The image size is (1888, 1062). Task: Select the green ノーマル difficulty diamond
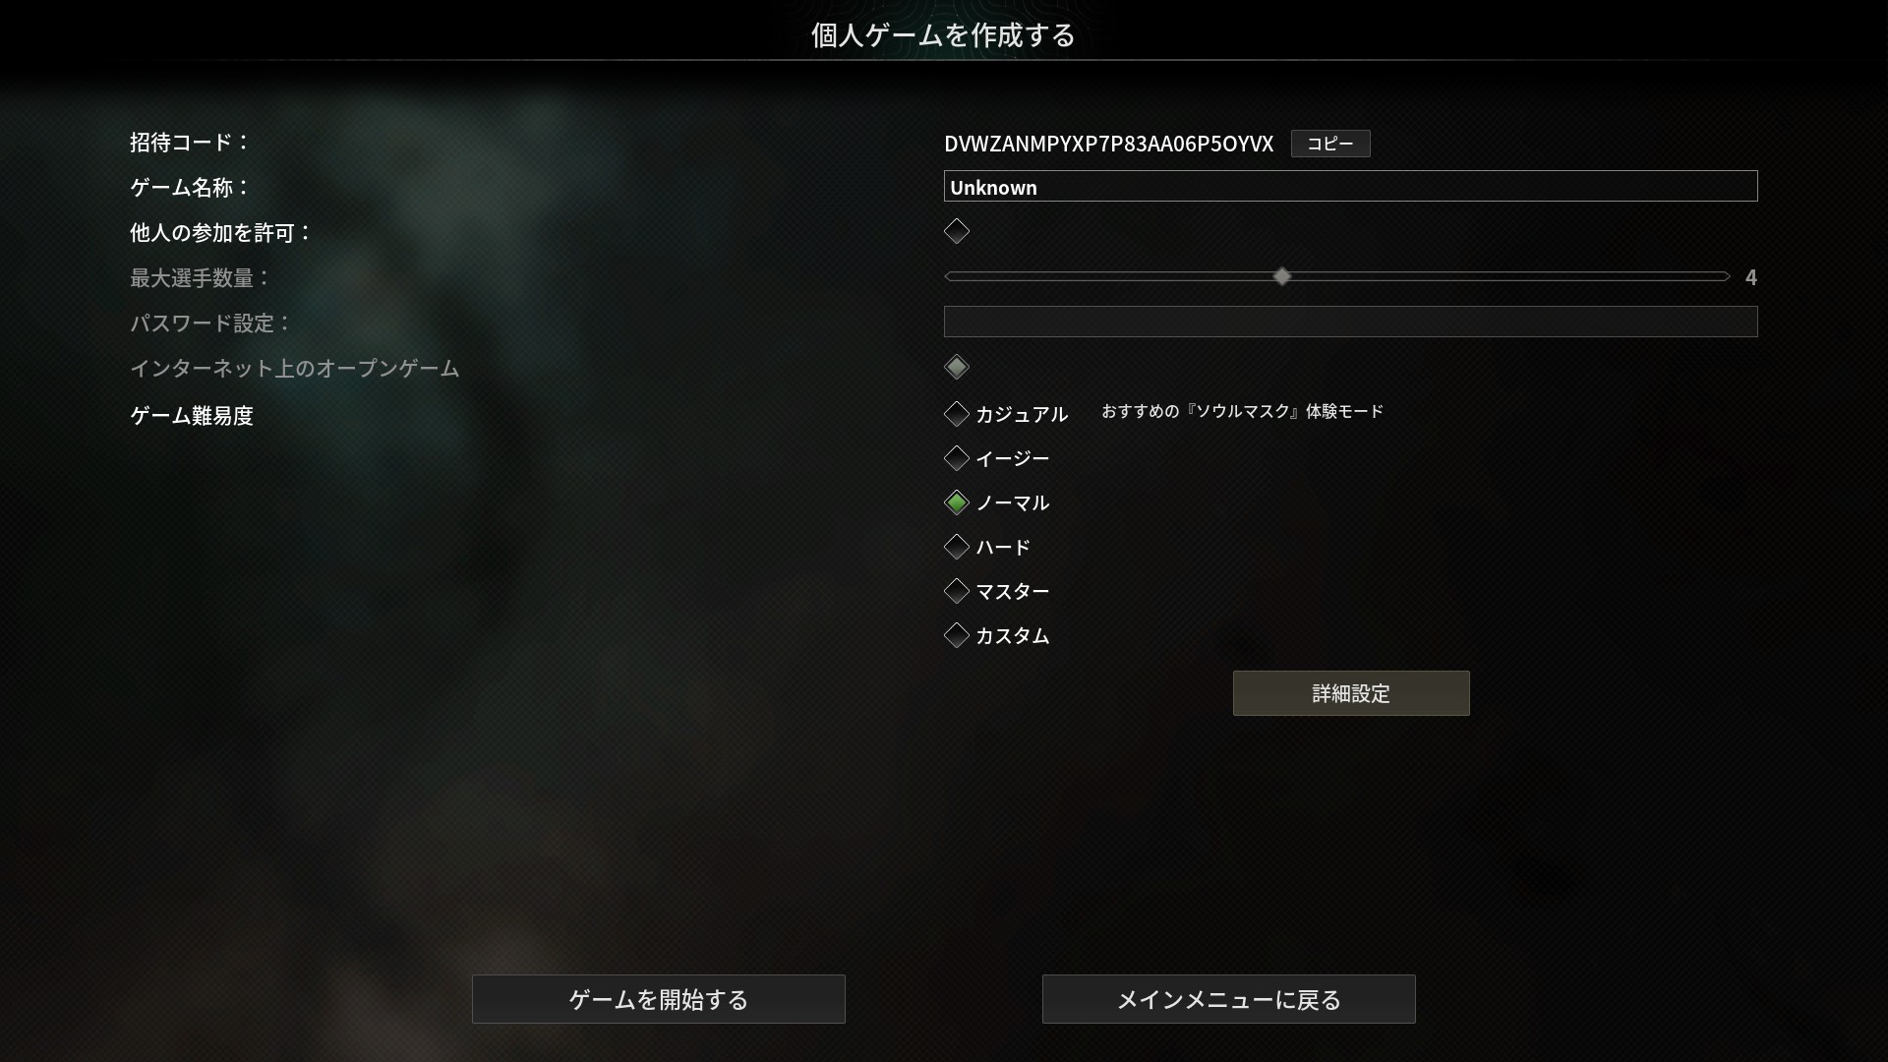(957, 502)
